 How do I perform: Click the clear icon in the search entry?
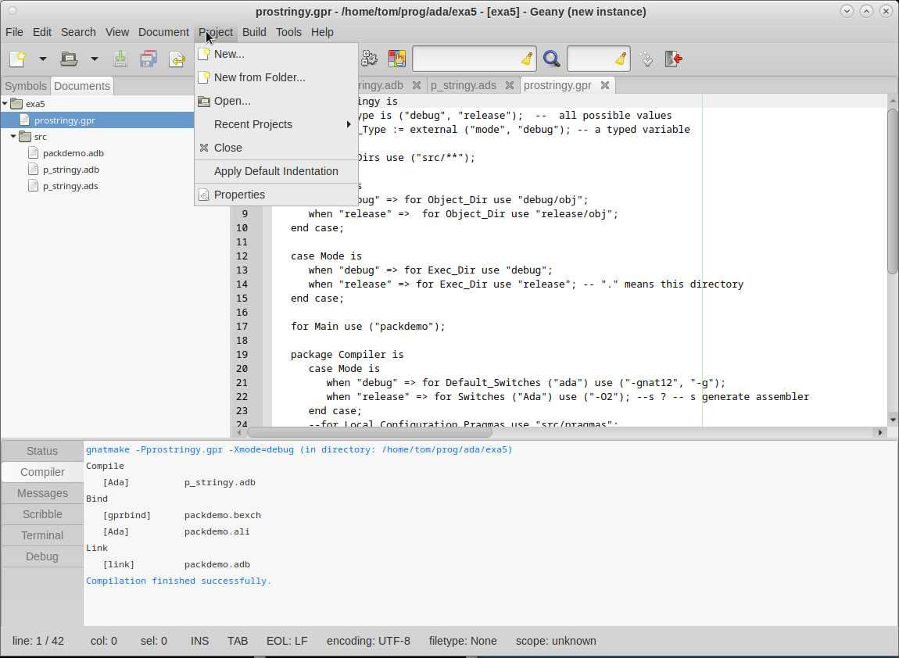526,59
